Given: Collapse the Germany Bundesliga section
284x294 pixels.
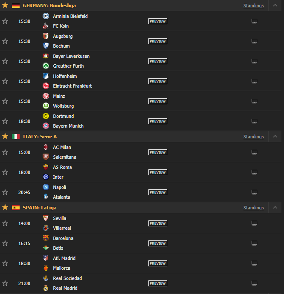Looking at the screenshot, I should (x=275, y=6).
